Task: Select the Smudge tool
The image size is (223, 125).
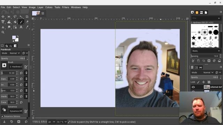Action: 9,27
